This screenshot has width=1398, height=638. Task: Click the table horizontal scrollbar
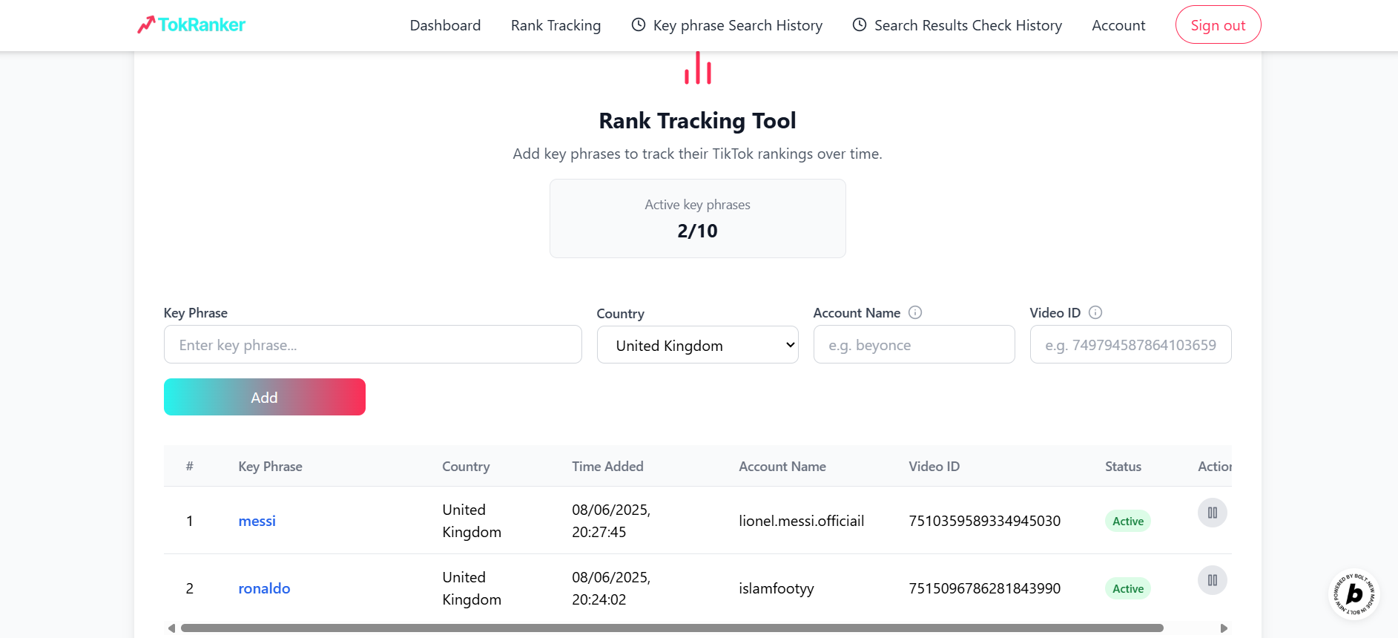672,628
